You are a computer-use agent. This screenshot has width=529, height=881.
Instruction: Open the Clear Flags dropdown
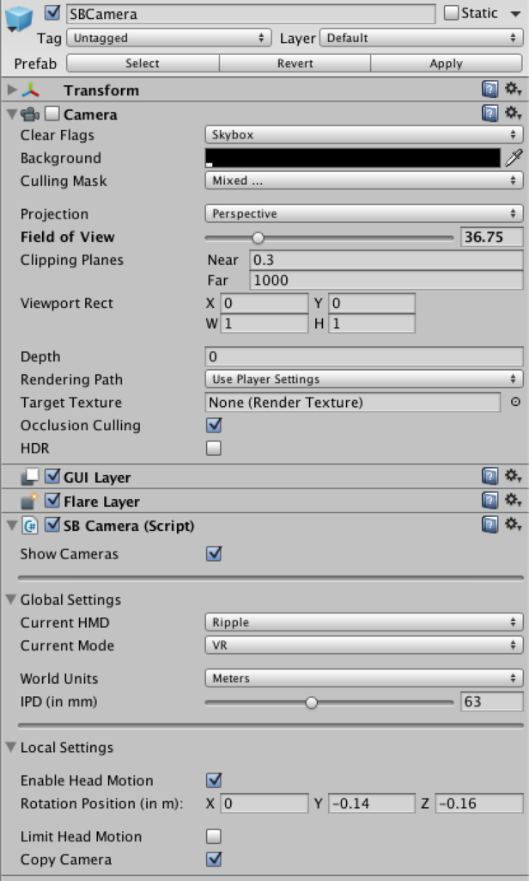click(x=364, y=135)
